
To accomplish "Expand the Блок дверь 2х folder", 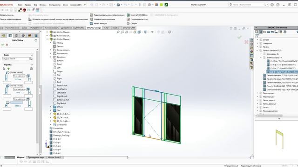I will click(x=261, y=54).
